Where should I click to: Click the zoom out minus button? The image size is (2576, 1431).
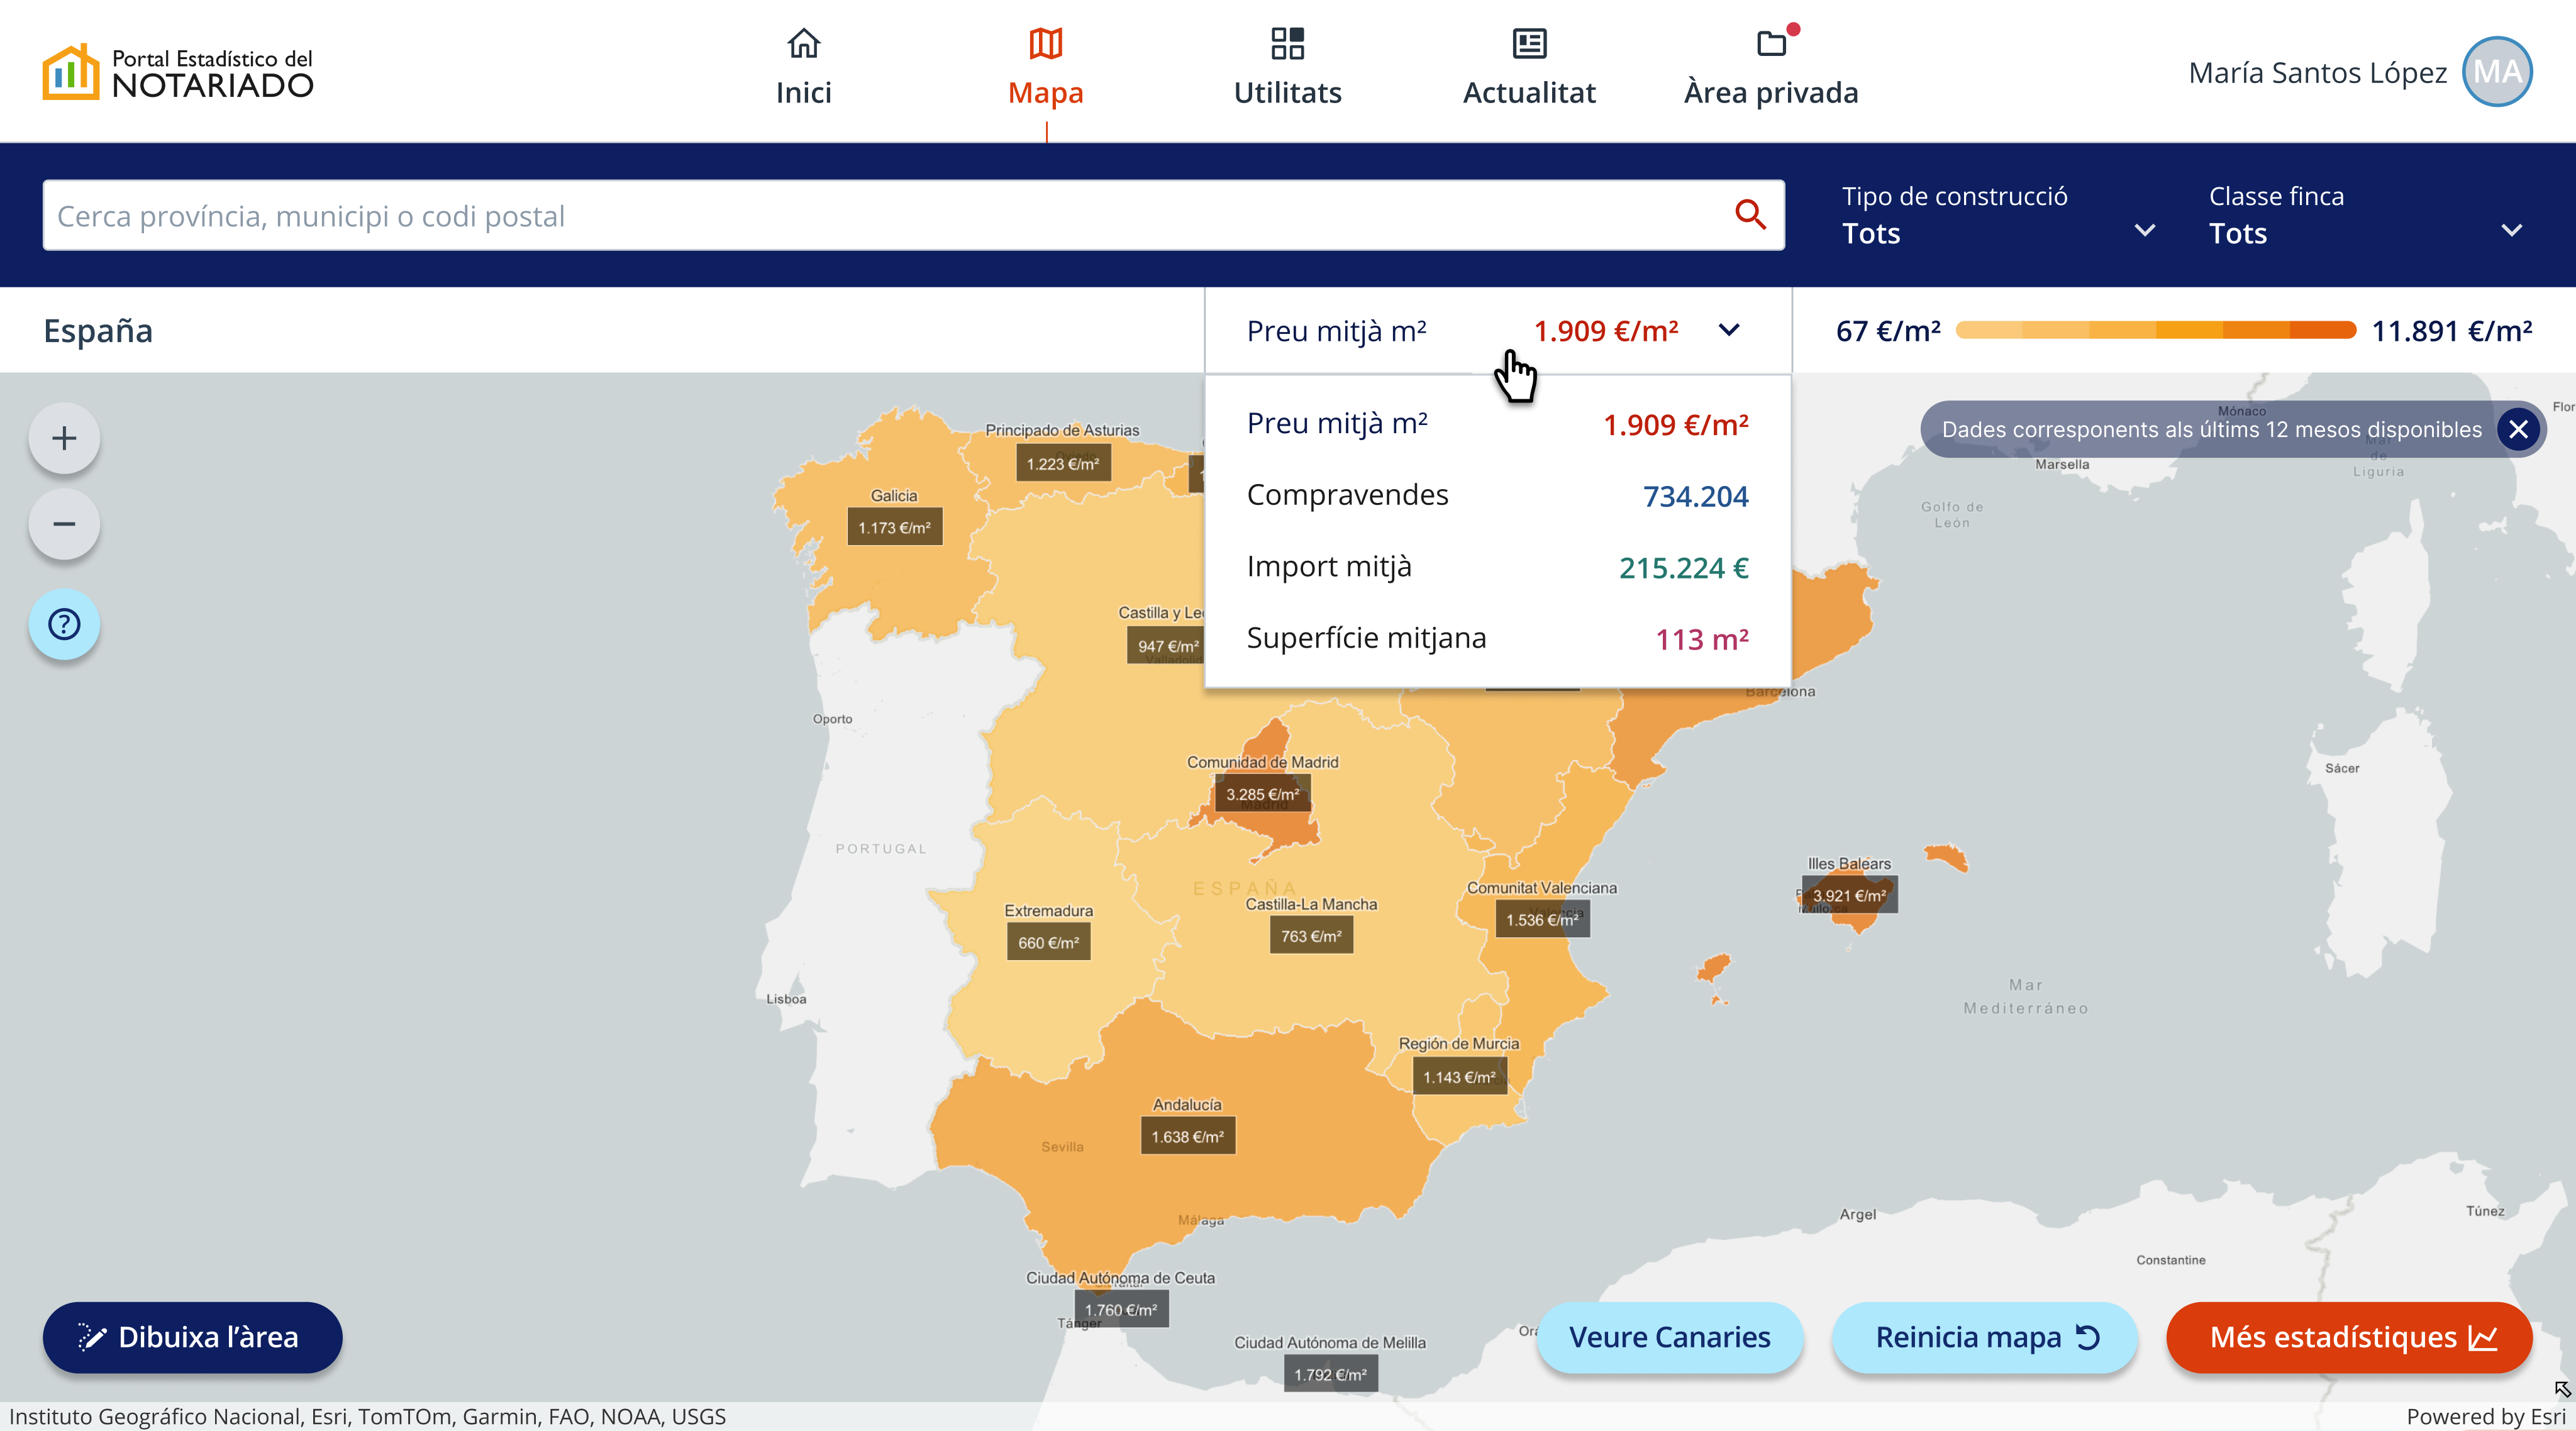pos(64,524)
